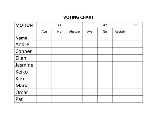Select the Ellen name cell

(21, 58)
